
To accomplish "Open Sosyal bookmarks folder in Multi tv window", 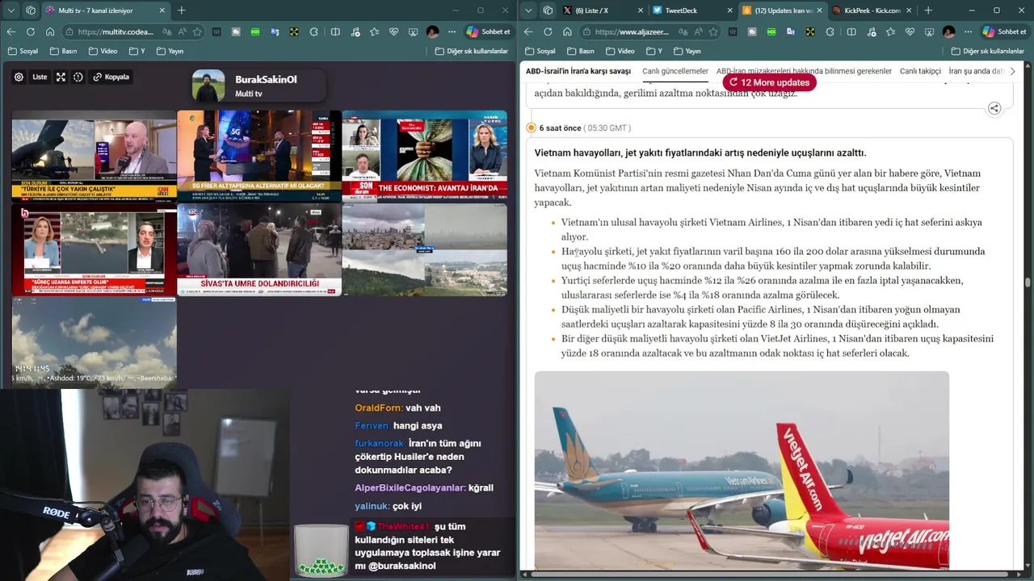I will (23, 51).
